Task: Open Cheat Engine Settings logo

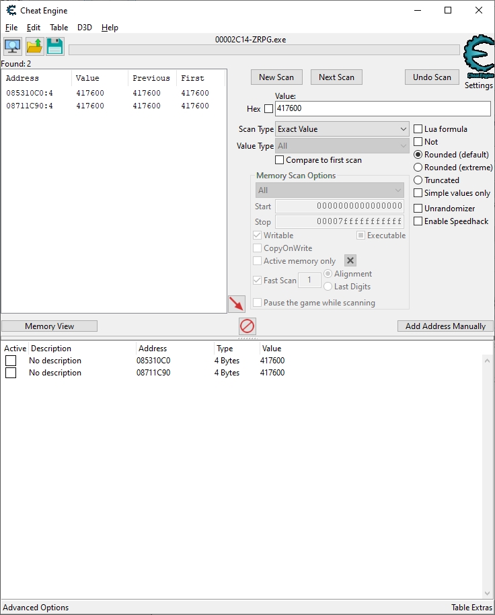Action: [x=479, y=57]
